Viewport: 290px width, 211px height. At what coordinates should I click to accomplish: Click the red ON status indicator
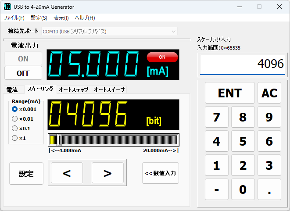click(x=162, y=57)
